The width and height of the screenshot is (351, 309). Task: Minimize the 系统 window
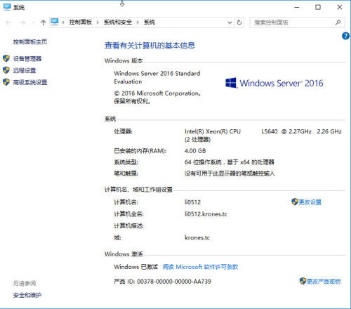click(x=297, y=7)
